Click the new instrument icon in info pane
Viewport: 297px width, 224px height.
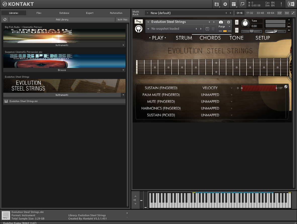[x=6, y=215]
